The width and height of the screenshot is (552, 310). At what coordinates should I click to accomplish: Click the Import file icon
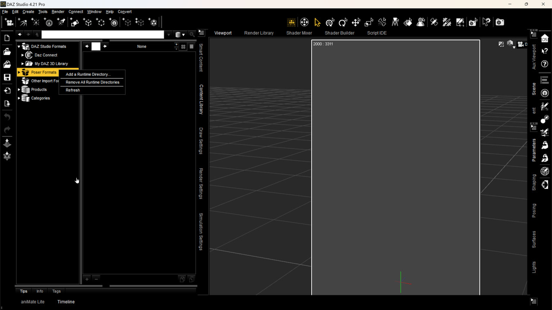coord(7,90)
